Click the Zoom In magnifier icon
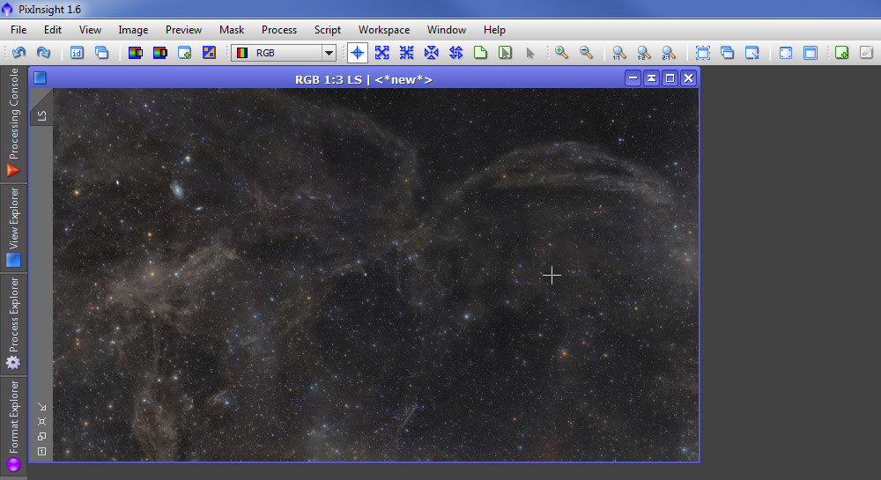881x480 pixels. tap(561, 53)
